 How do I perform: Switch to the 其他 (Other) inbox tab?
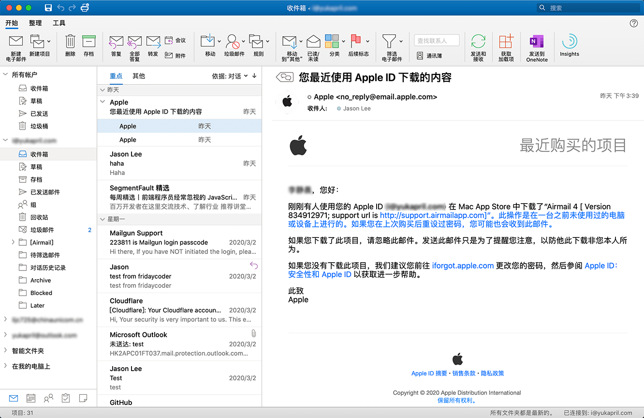coord(139,76)
